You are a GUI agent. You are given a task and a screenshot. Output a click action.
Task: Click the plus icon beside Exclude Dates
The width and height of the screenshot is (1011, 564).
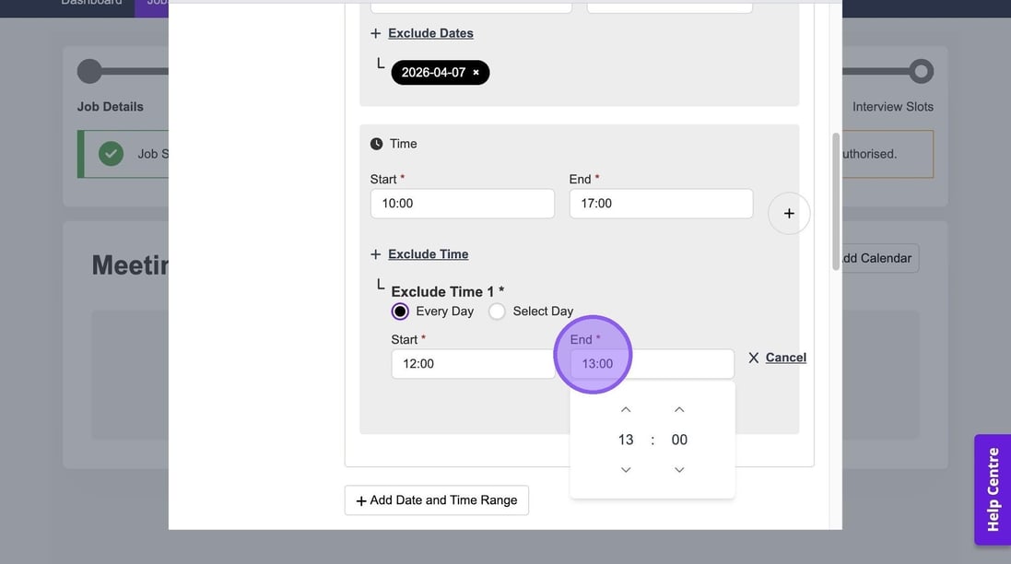pos(375,33)
